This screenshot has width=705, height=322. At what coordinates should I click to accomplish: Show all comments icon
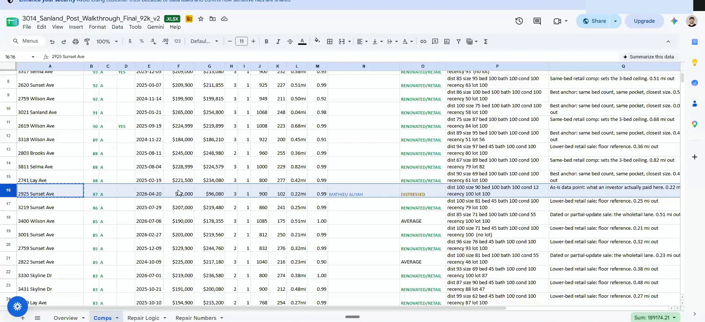[x=537, y=21]
